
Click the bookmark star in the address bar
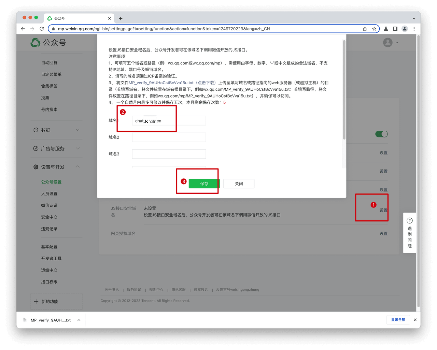(374, 29)
